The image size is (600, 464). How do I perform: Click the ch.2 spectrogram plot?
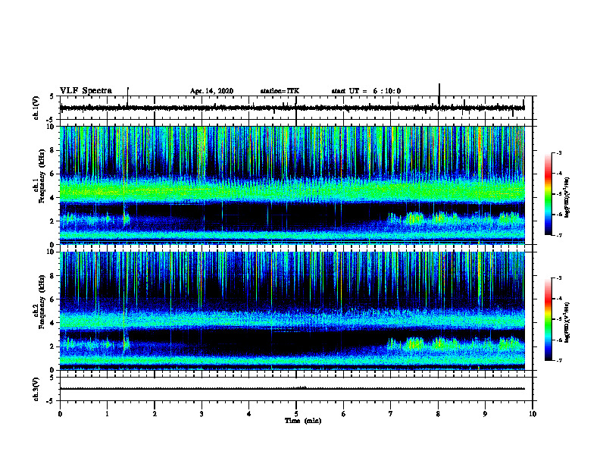coord(292,311)
